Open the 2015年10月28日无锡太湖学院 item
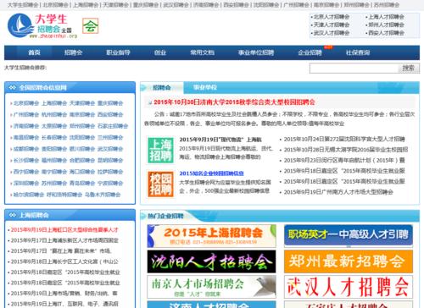 346,150
